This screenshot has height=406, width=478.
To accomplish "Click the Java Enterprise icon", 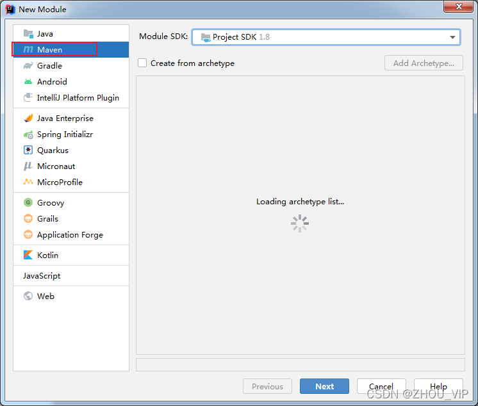I will click(x=28, y=118).
